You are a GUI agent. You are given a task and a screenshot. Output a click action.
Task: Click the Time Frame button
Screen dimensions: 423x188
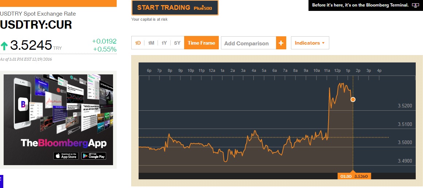201,43
